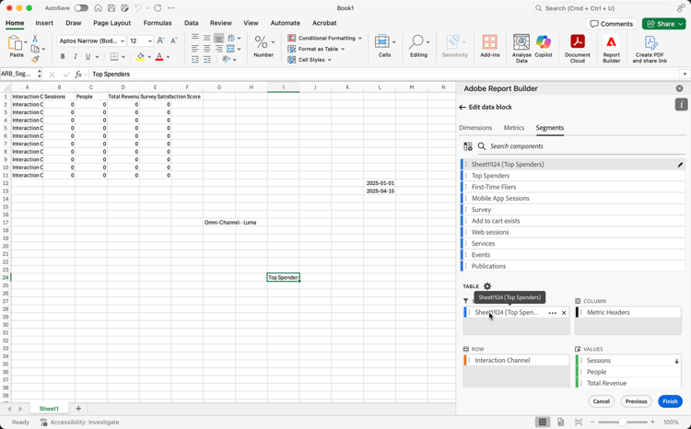
Task: Click the Home icon in title bar
Action: (99, 8)
